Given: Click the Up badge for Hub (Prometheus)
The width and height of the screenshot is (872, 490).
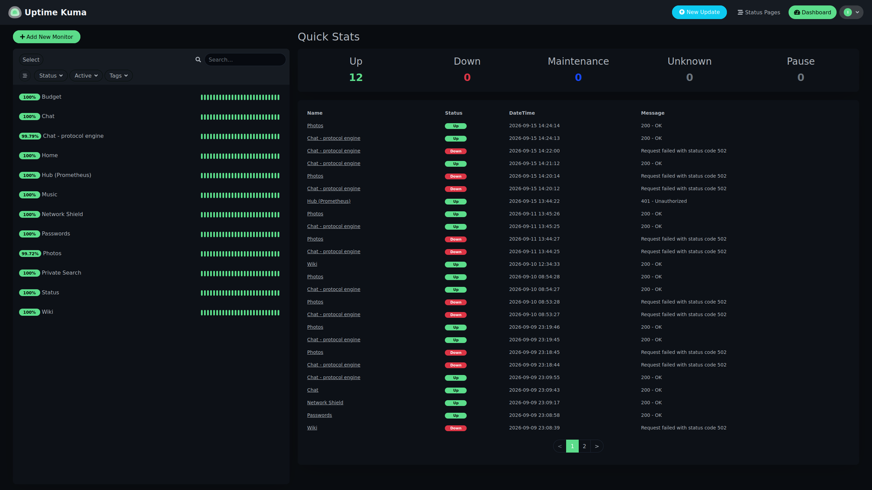Looking at the screenshot, I should [x=456, y=201].
